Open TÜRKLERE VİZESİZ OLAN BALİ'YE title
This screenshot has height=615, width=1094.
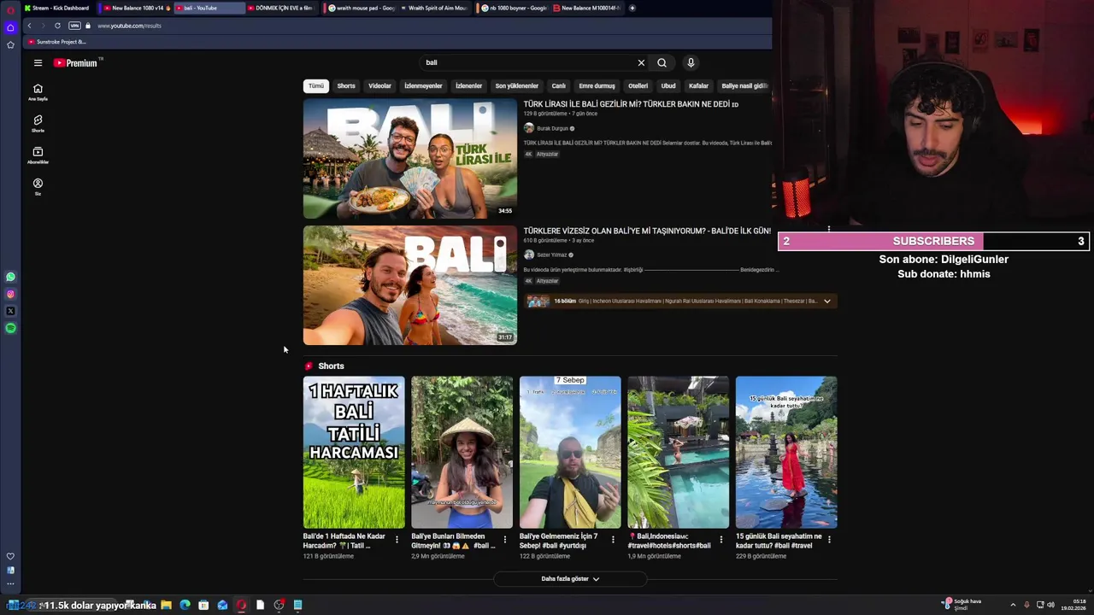[647, 231]
